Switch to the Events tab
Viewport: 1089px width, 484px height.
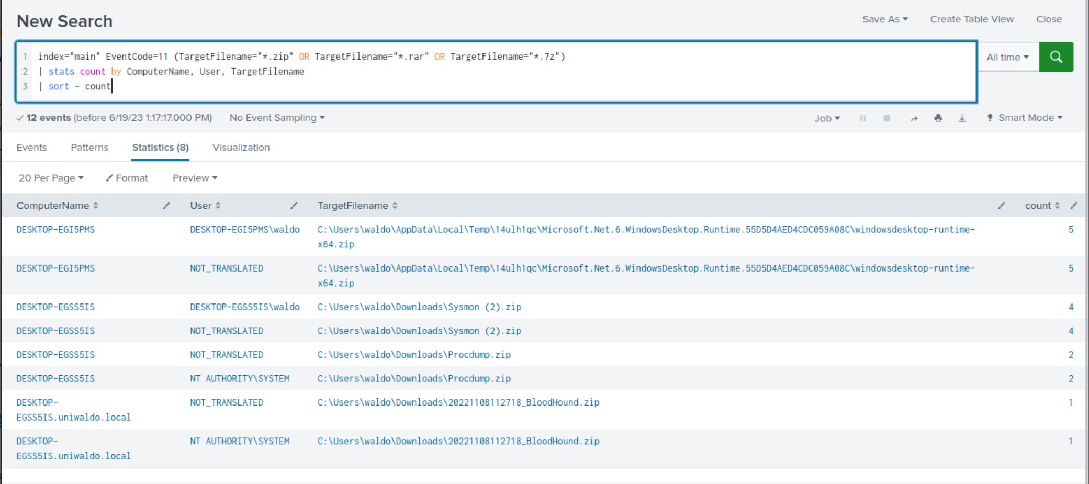pyautogui.click(x=31, y=148)
